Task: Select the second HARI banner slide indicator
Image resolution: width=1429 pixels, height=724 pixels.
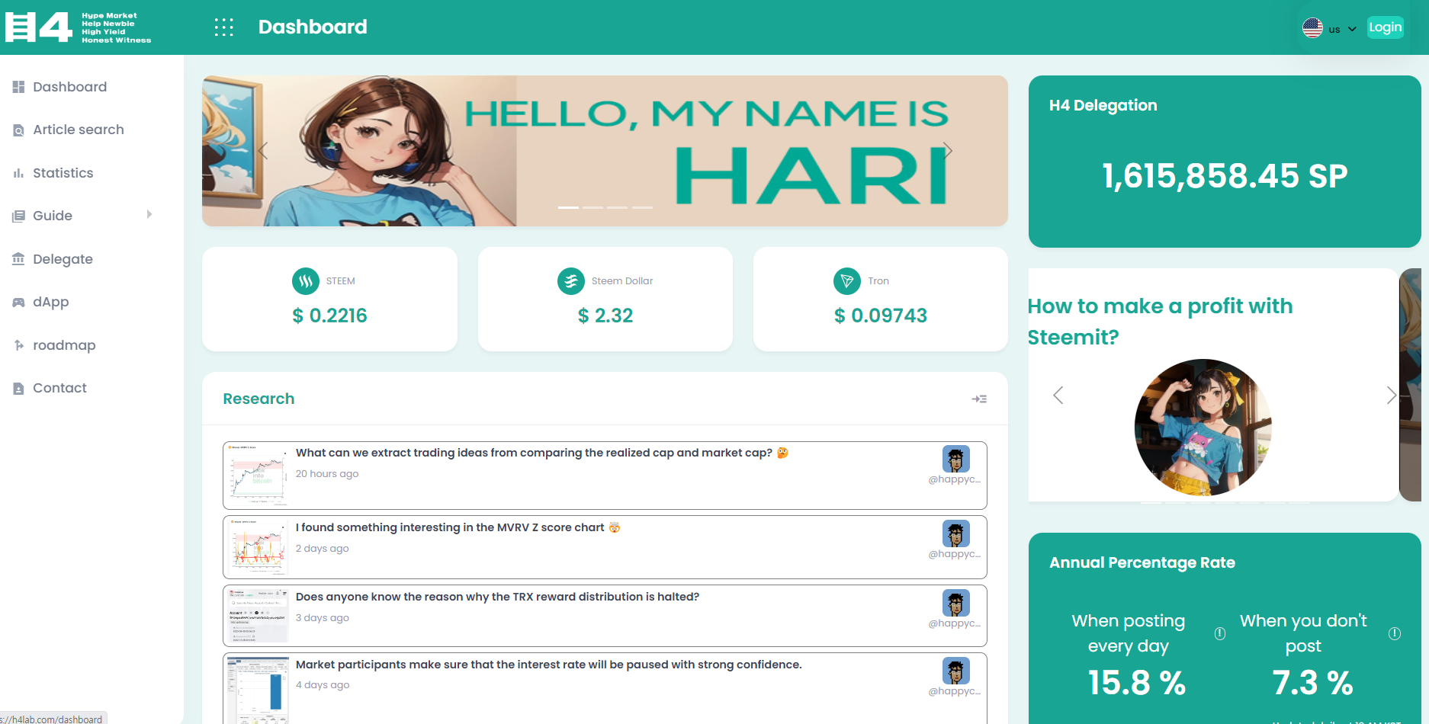Action: coord(592,207)
